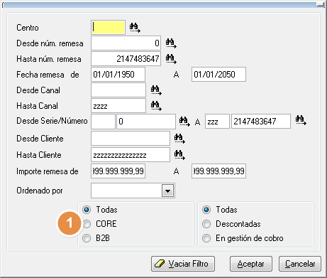Open lookup for Hasta núm. remesa
The image size is (327, 278).
(x=171, y=59)
